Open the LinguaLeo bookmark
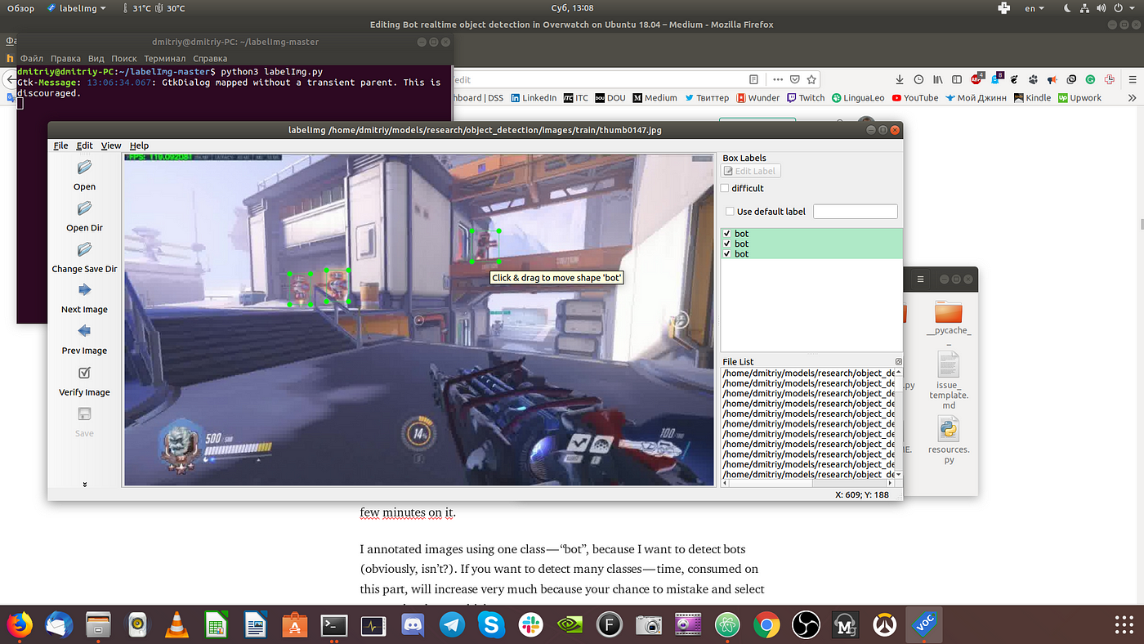This screenshot has height=644, width=1144. 858,98
